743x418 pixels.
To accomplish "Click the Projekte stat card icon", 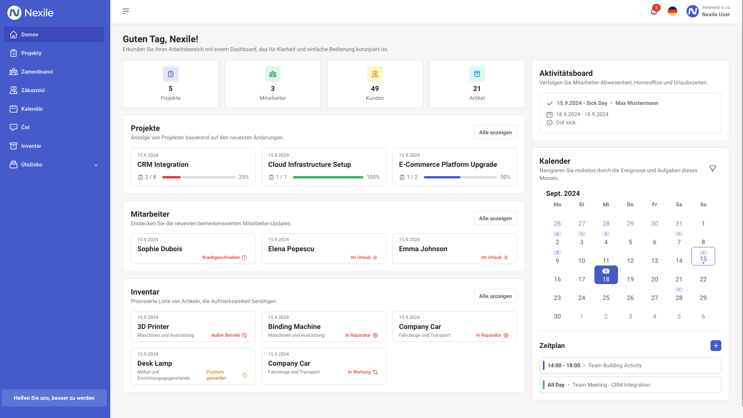I will (171, 74).
